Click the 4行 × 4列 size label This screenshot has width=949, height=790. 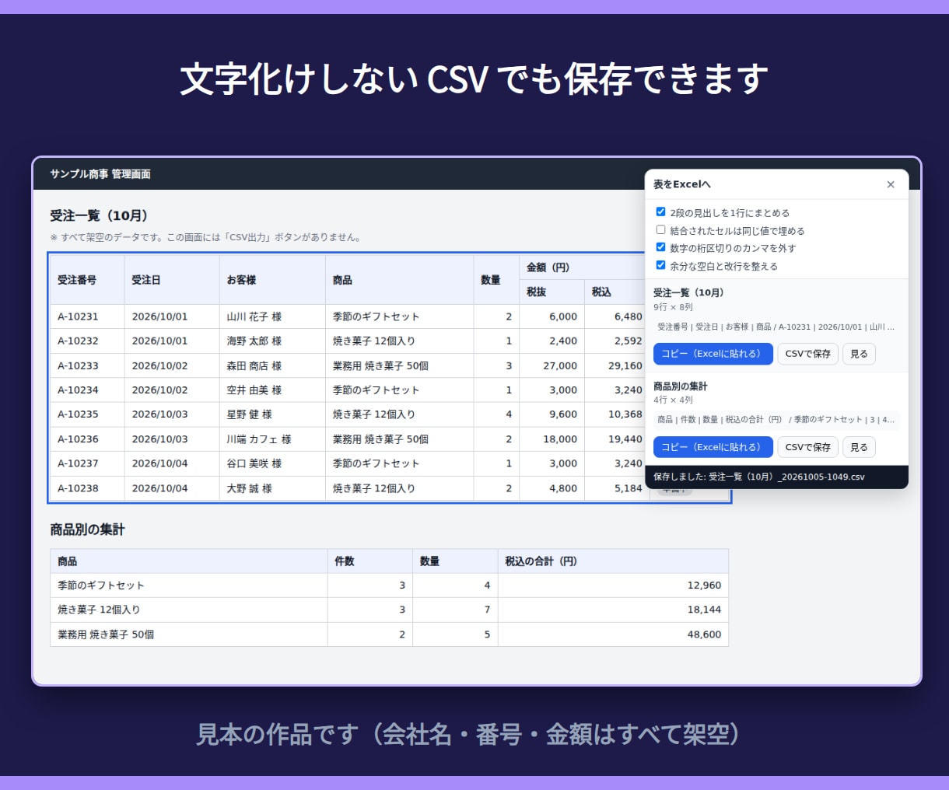673,400
